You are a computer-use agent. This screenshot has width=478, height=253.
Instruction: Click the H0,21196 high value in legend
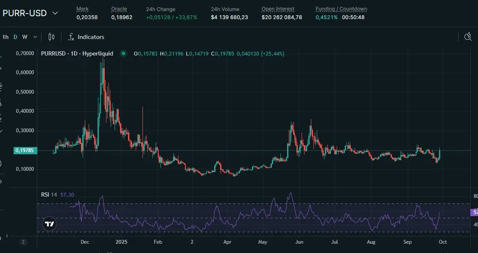click(x=172, y=53)
